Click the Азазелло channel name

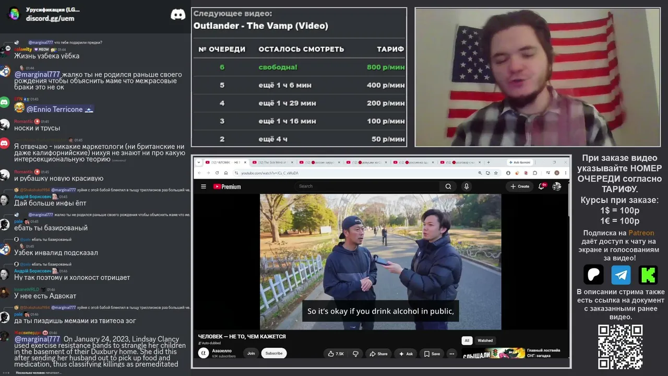tap(222, 351)
